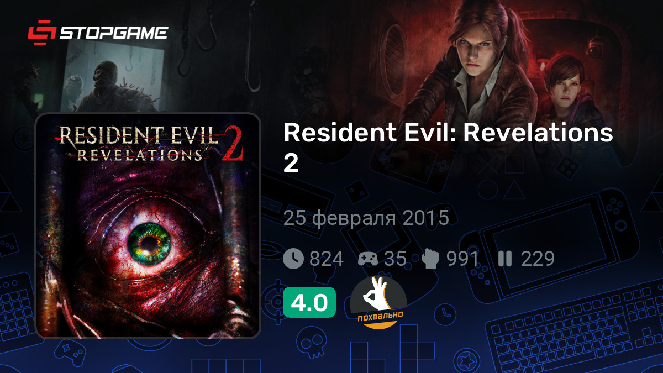Click the green 4.0 rating badge
Viewport: 663px width, 373px height.
[x=309, y=302]
